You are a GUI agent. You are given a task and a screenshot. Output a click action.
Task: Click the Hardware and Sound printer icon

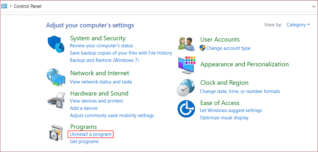click(56, 99)
